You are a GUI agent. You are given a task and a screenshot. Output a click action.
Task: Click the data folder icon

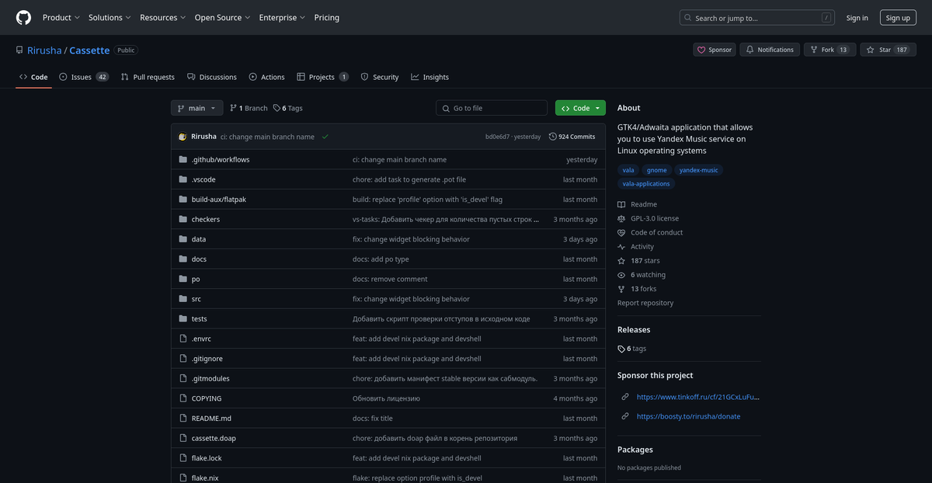tap(183, 239)
